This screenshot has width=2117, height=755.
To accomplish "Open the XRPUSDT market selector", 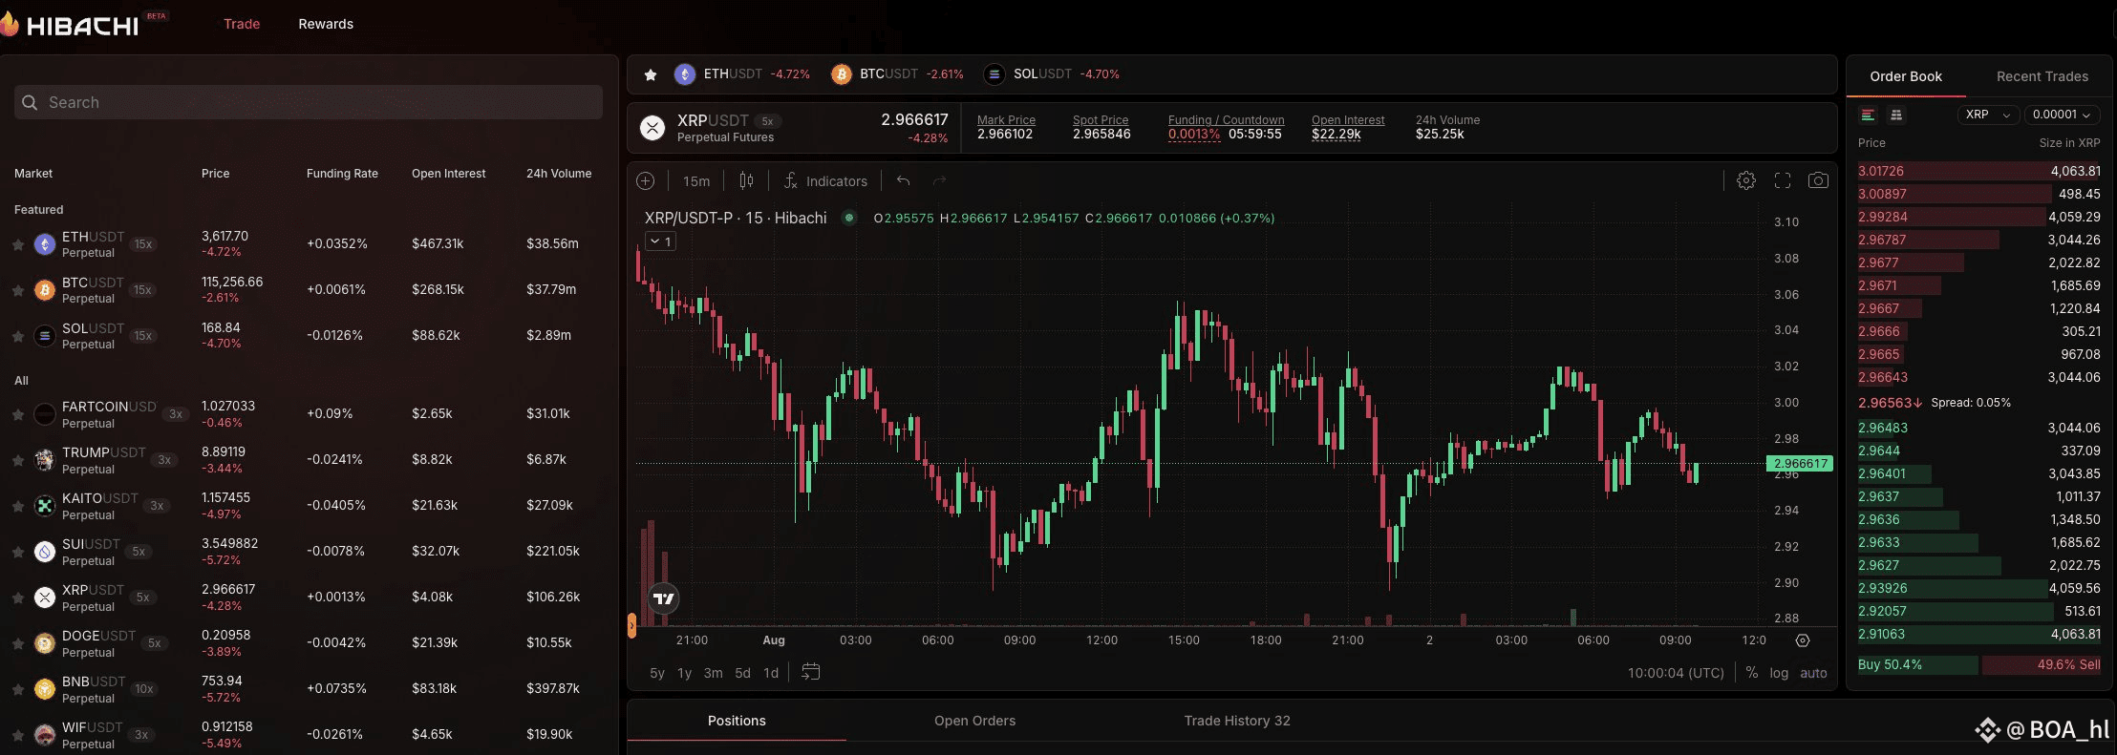I will click(713, 128).
